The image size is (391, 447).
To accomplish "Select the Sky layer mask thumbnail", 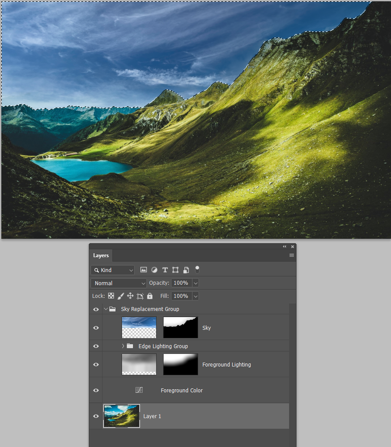I will tap(180, 328).
